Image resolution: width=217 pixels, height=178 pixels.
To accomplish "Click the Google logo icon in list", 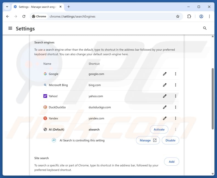I will 45,74.
